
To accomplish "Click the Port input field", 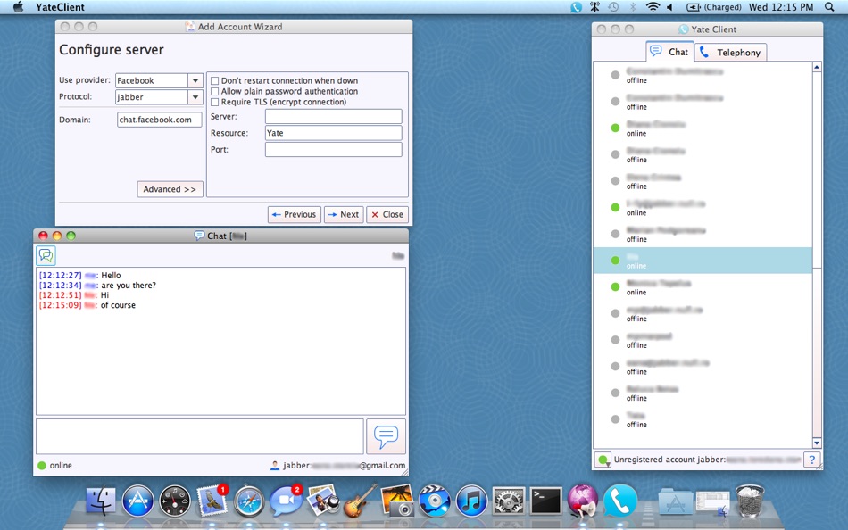I will (x=334, y=149).
